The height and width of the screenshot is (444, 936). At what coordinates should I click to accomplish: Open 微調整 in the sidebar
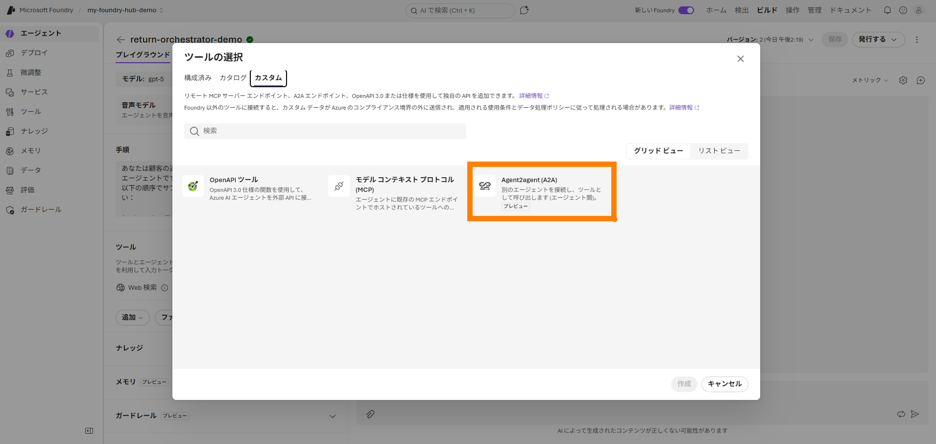[x=49, y=72]
